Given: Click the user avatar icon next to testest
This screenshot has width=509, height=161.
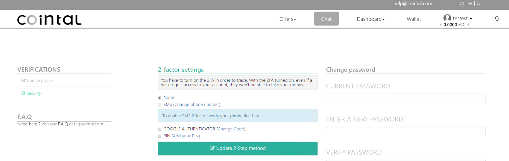Looking at the screenshot, I should [447, 18].
